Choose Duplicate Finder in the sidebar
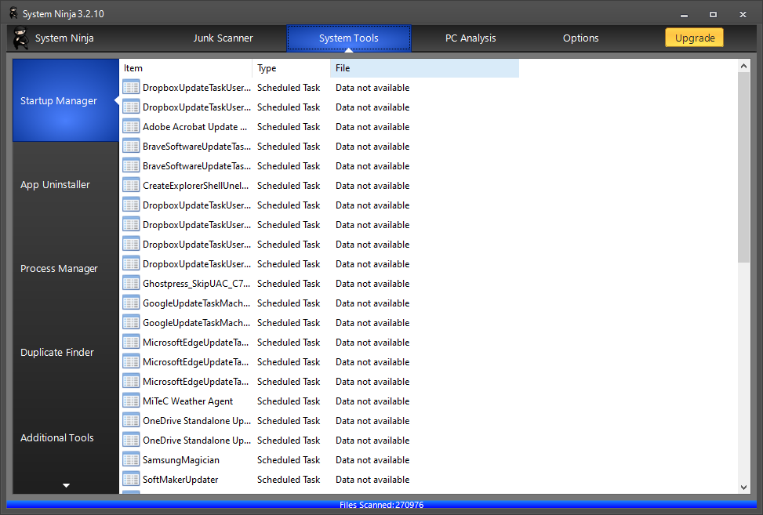The height and width of the screenshot is (515, 763). (66, 353)
